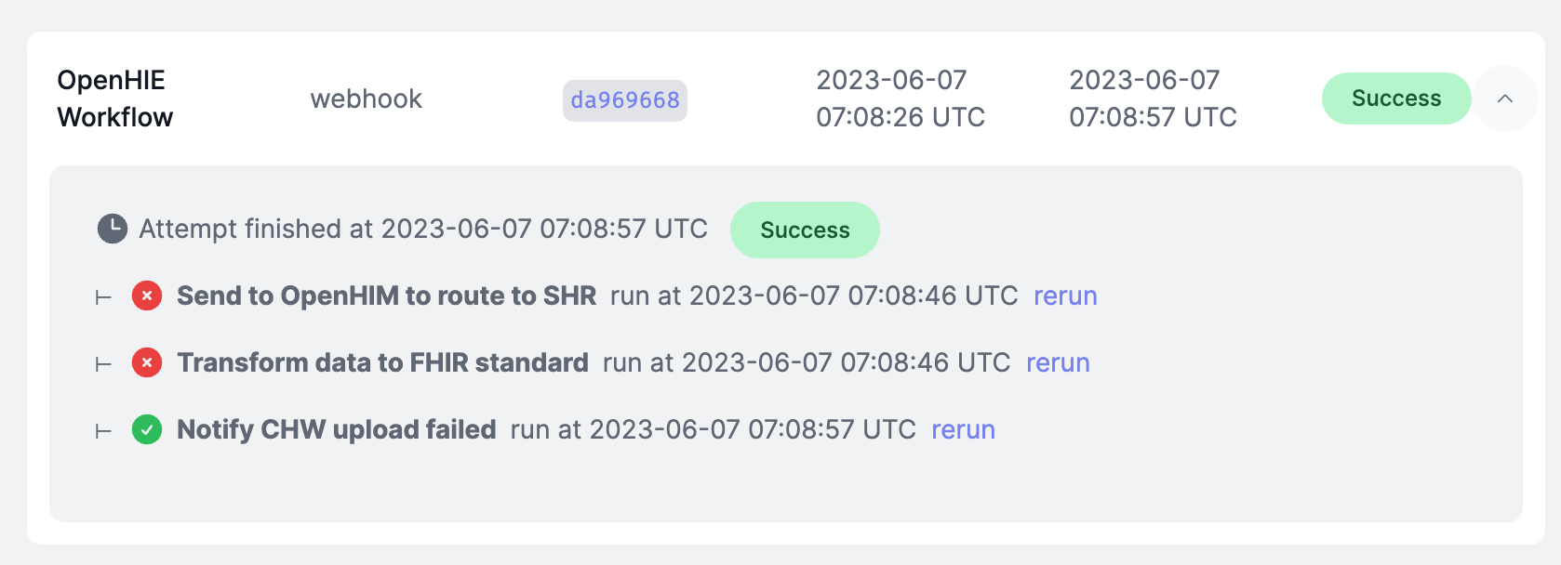The height and width of the screenshot is (565, 1561).
Task: Click the tree branch marker before Send to OpenHIM
Action: coord(101,296)
